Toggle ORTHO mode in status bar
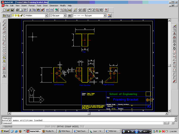 [x=60, y=127]
